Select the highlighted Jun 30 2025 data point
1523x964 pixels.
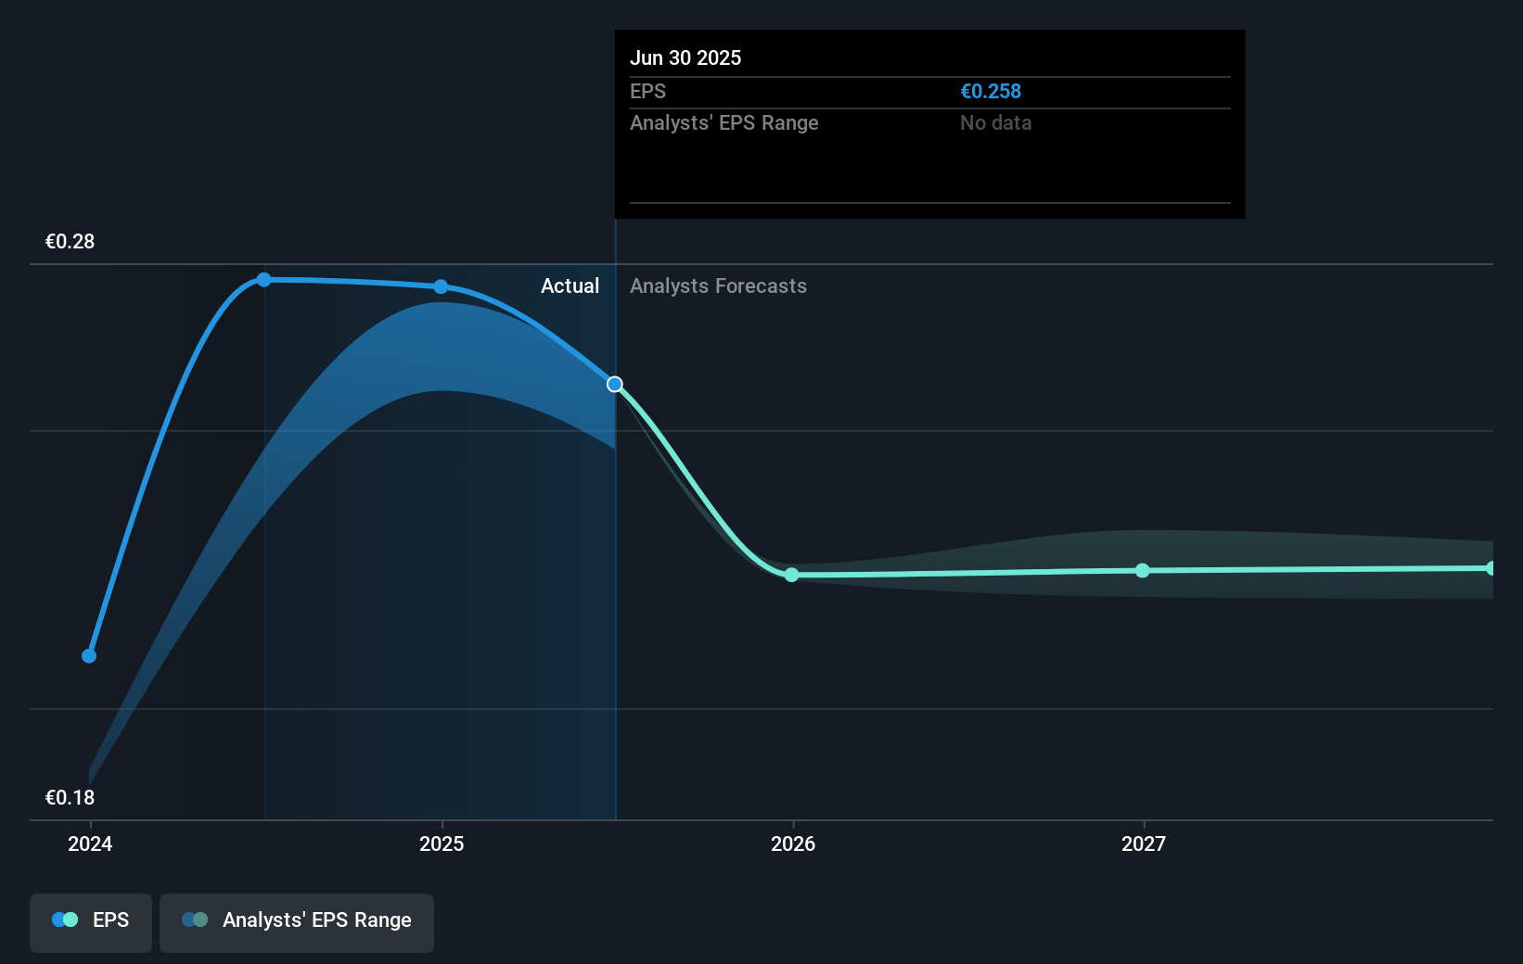click(x=613, y=384)
